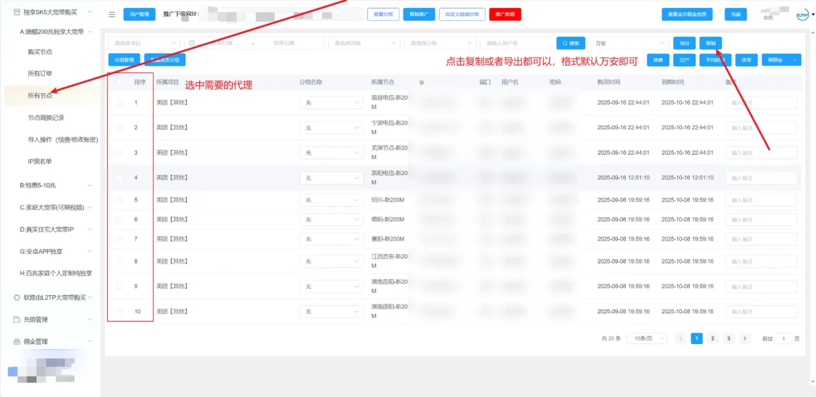Click the gear icon beside 软路由L2TP大宽带购买

coord(17,297)
